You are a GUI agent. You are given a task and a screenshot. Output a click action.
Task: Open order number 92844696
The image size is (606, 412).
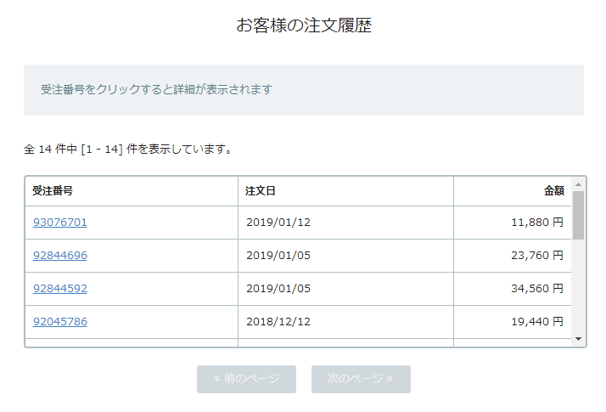(60, 255)
